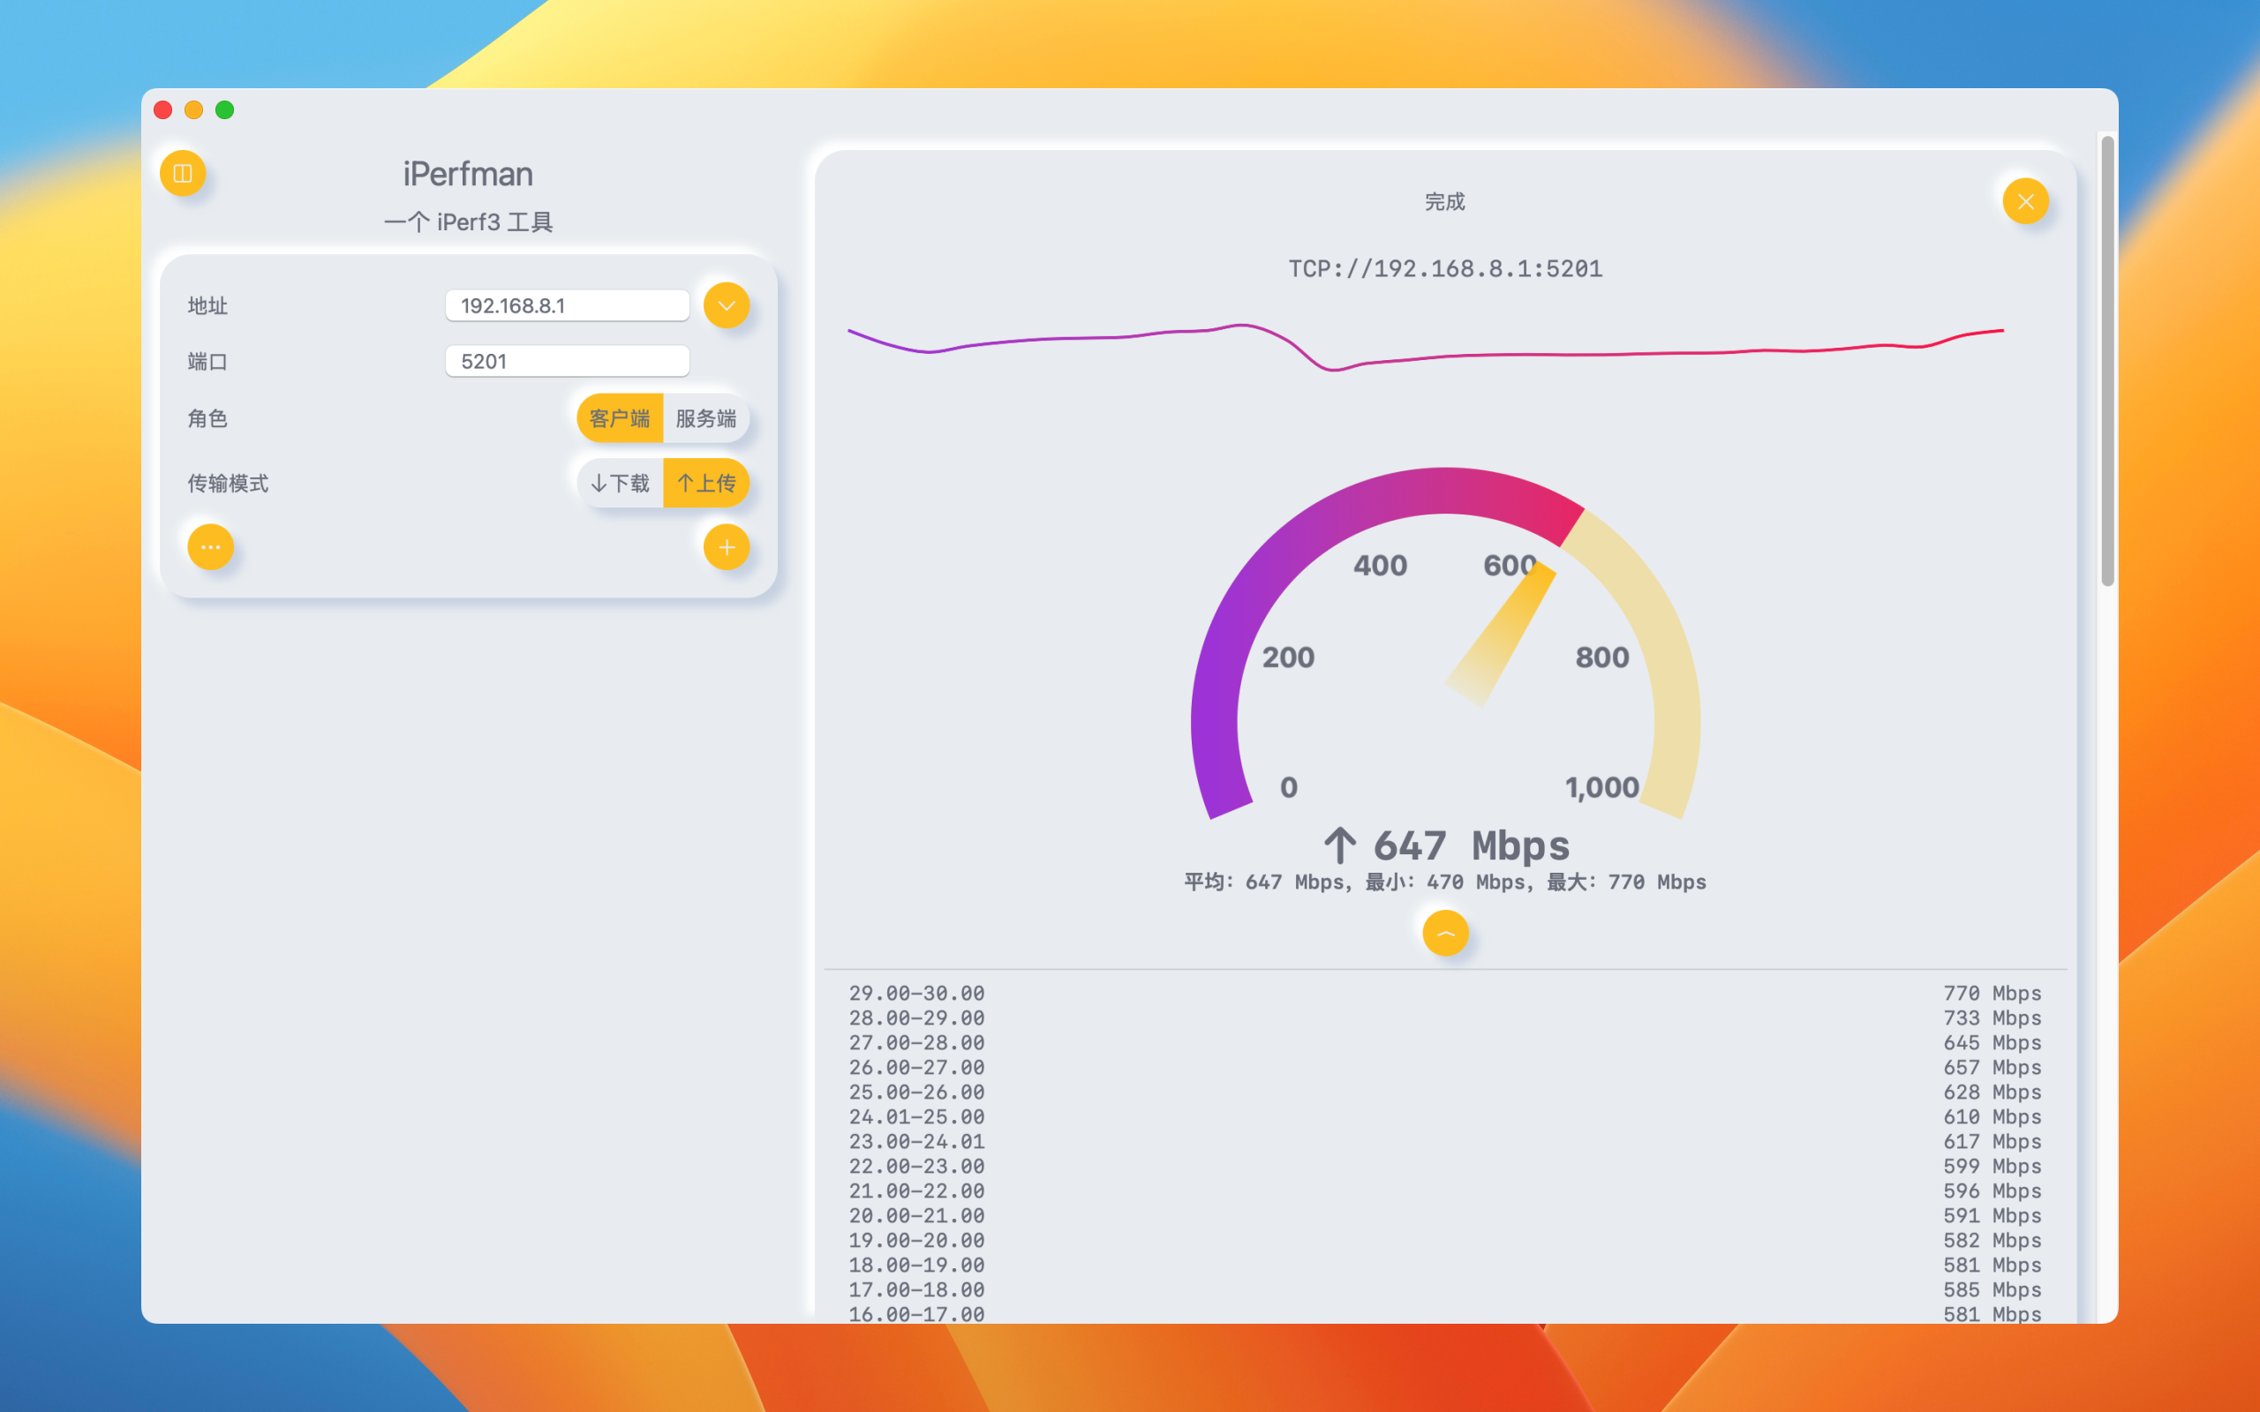2260x1412 pixels.
Task: Switch transfer mode to 下载
Action: click(619, 483)
